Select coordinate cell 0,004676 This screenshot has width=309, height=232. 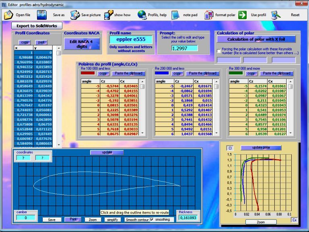43,58
